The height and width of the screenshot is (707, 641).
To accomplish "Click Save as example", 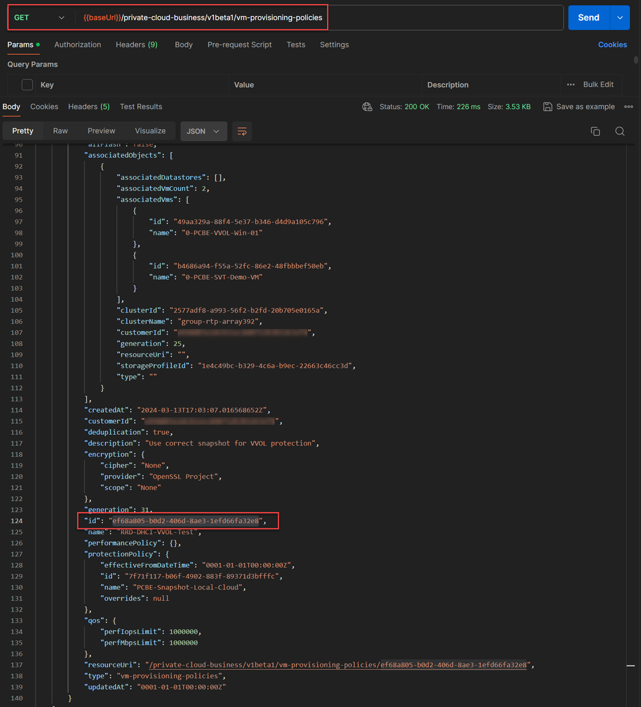I will 579,107.
